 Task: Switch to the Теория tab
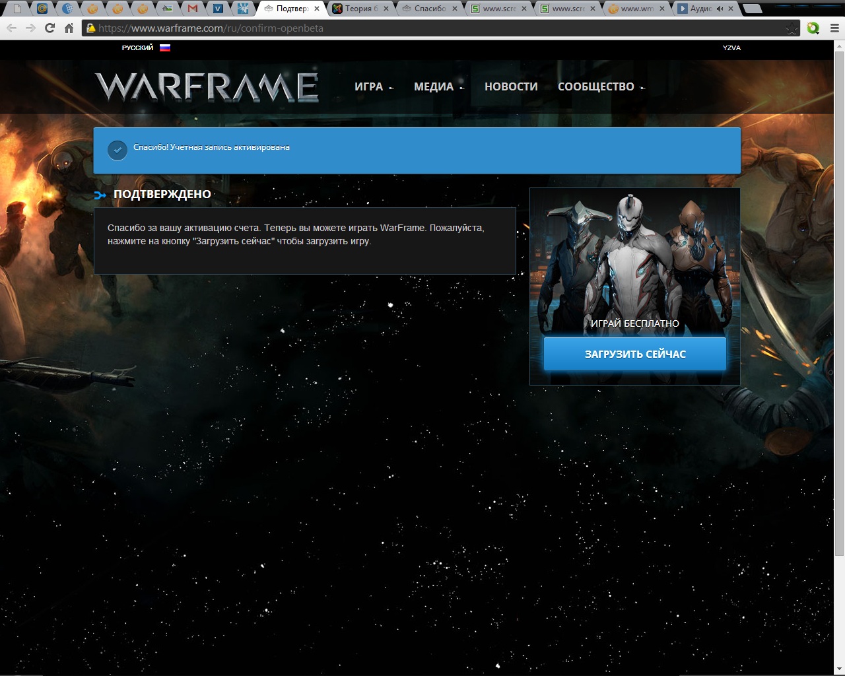[x=360, y=9]
